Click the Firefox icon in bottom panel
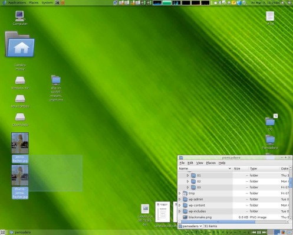This screenshot has width=293, height=235. [283, 233]
